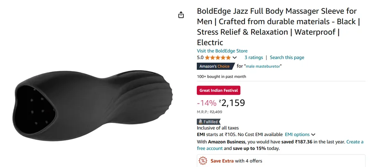Click Save Extra with 4 offers row
The height and width of the screenshot is (167, 371).
(x=281, y=161)
